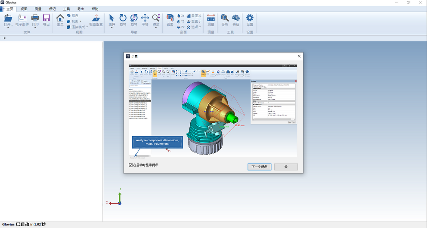Screen dimensions: 427x228
Task: Click the 电子邮件 email icon
Action: 22,18
